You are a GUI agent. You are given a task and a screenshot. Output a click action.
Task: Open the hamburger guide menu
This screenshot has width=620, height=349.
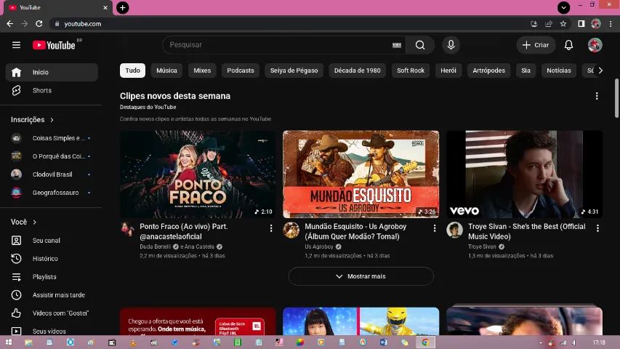tap(16, 45)
